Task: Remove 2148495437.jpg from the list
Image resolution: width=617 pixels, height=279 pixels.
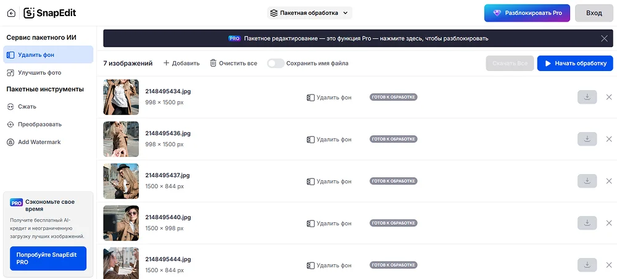Action: click(609, 181)
